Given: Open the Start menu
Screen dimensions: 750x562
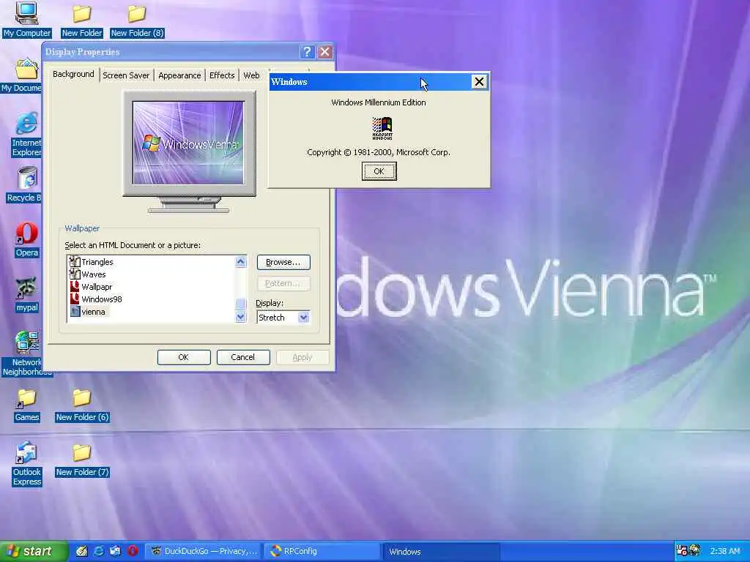Looking at the screenshot, I should 34,551.
